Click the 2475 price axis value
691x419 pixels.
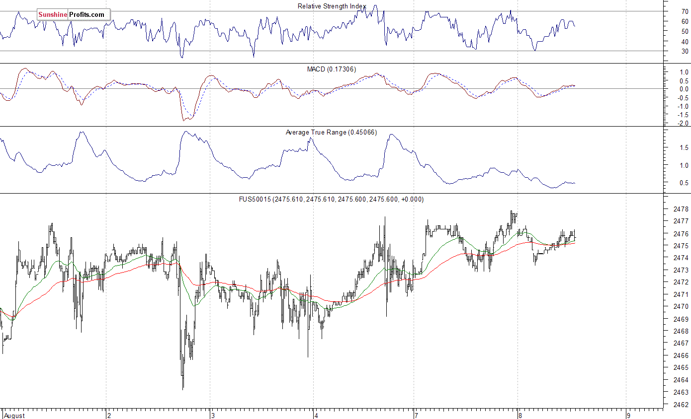click(681, 246)
